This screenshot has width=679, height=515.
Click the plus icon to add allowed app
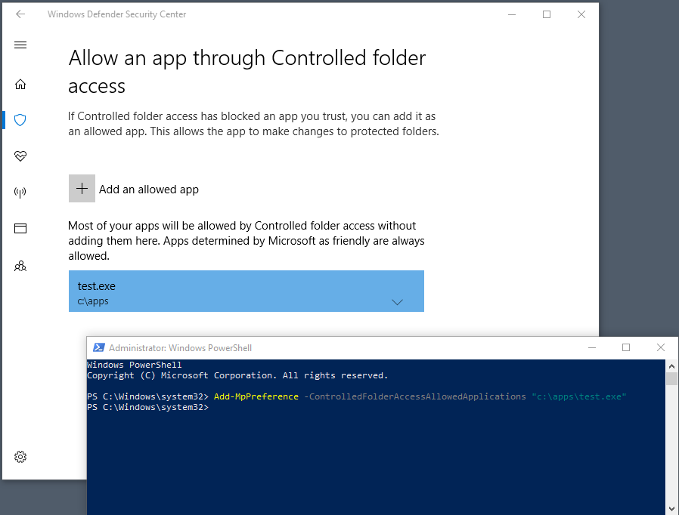pos(82,189)
